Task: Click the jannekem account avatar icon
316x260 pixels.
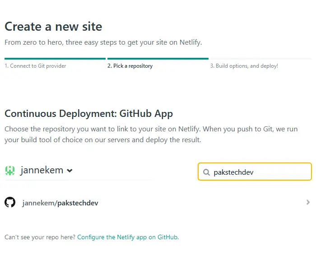Action: (10, 170)
